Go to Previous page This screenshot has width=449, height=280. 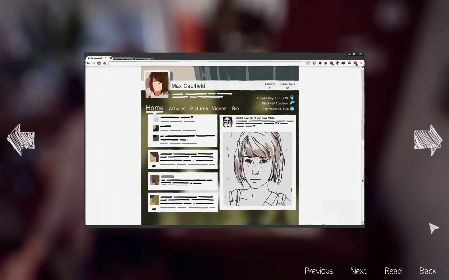point(319,271)
